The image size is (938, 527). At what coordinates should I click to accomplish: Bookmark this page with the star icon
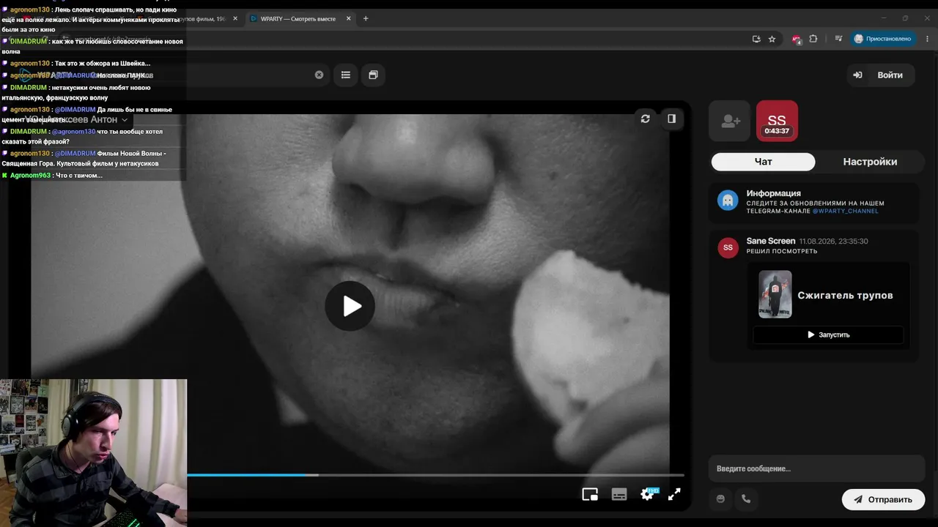tap(772, 39)
